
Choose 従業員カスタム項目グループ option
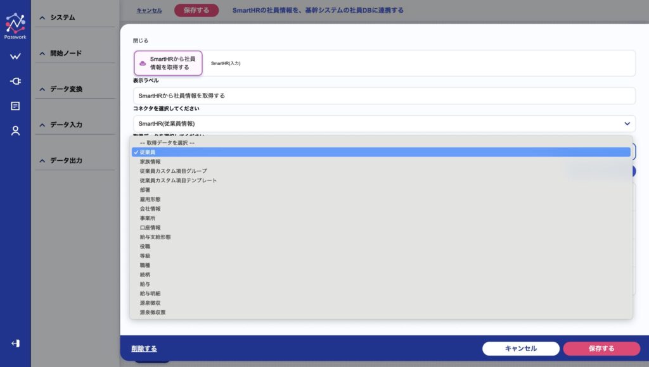[381, 171]
